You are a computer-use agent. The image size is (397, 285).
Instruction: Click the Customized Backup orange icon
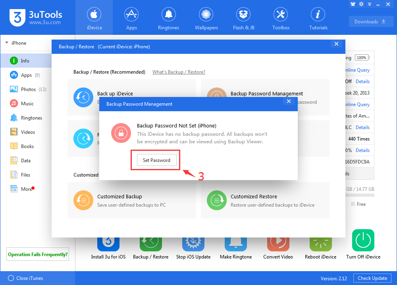pos(83,200)
